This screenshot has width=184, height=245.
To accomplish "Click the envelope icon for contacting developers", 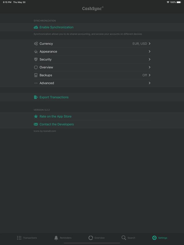I will coord(36,124).
